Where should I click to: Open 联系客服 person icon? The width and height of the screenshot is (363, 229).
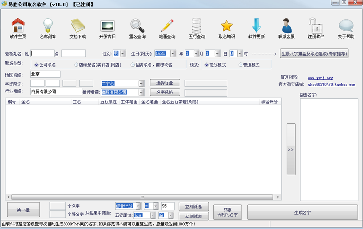[x=287, y=29]
